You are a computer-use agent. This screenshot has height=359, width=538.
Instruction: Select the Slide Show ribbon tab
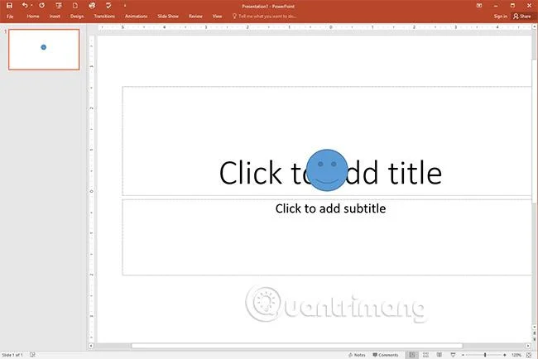tap(168, 16)
